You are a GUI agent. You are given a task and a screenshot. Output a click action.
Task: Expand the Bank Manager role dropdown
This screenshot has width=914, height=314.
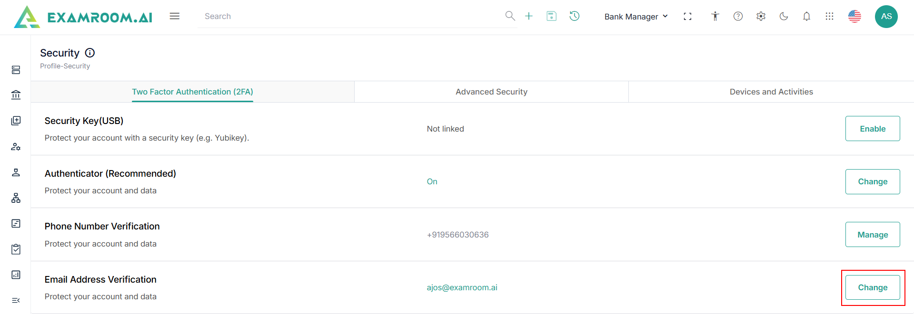pos(636,17)
